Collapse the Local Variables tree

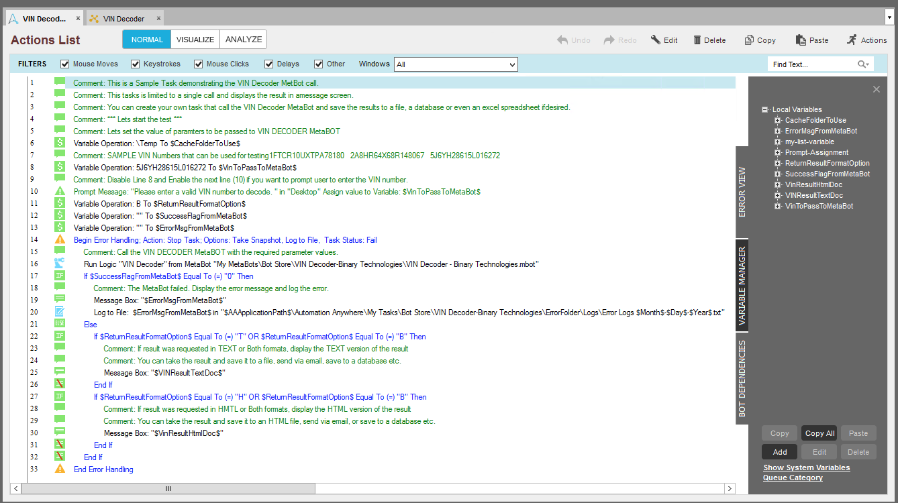[x=765, y=110]
